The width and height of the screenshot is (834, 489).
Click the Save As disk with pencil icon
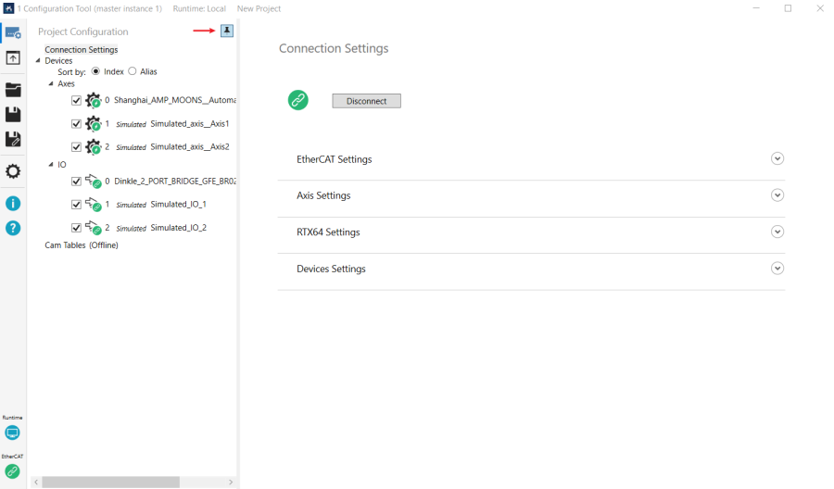click(13, 139)
